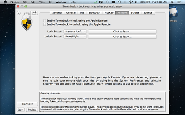The image size is (185, 115).
Task: Switch to the Security tab
Action: point(57,13)
